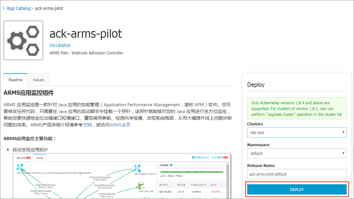
Task: Click the Clusters field label
Action: tap(255, 124)
